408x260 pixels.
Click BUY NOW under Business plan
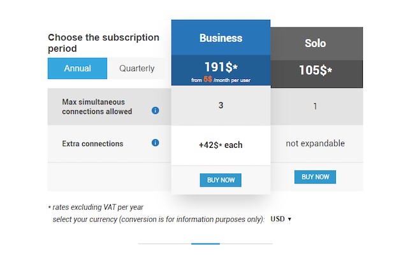pyautogui.click(x=221, y=180)
